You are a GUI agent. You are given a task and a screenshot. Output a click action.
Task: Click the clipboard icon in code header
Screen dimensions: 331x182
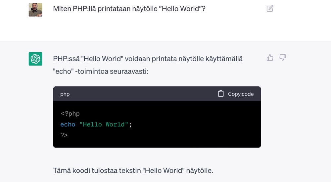coord(221,94)
